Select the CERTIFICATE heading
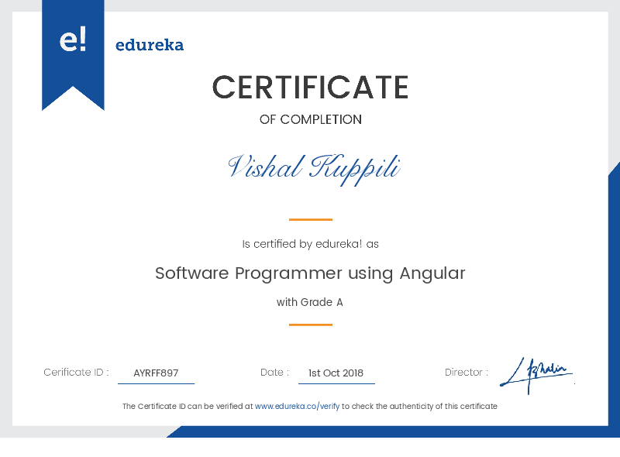 pos(311,88)
